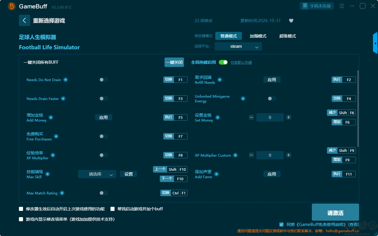The height and width of the screenshot is (236, 378).
Task: Click the star icon beside Needs Drain Faster
Action: [x=63, y=99]
